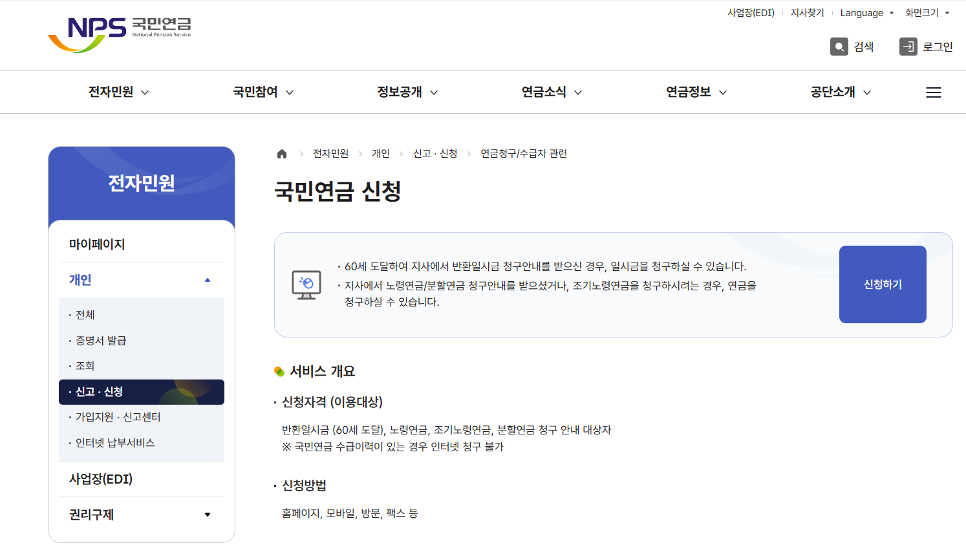Open the 화면크기 dropdown
Viewport: 966px width, 545px height.
click(927, 13)
